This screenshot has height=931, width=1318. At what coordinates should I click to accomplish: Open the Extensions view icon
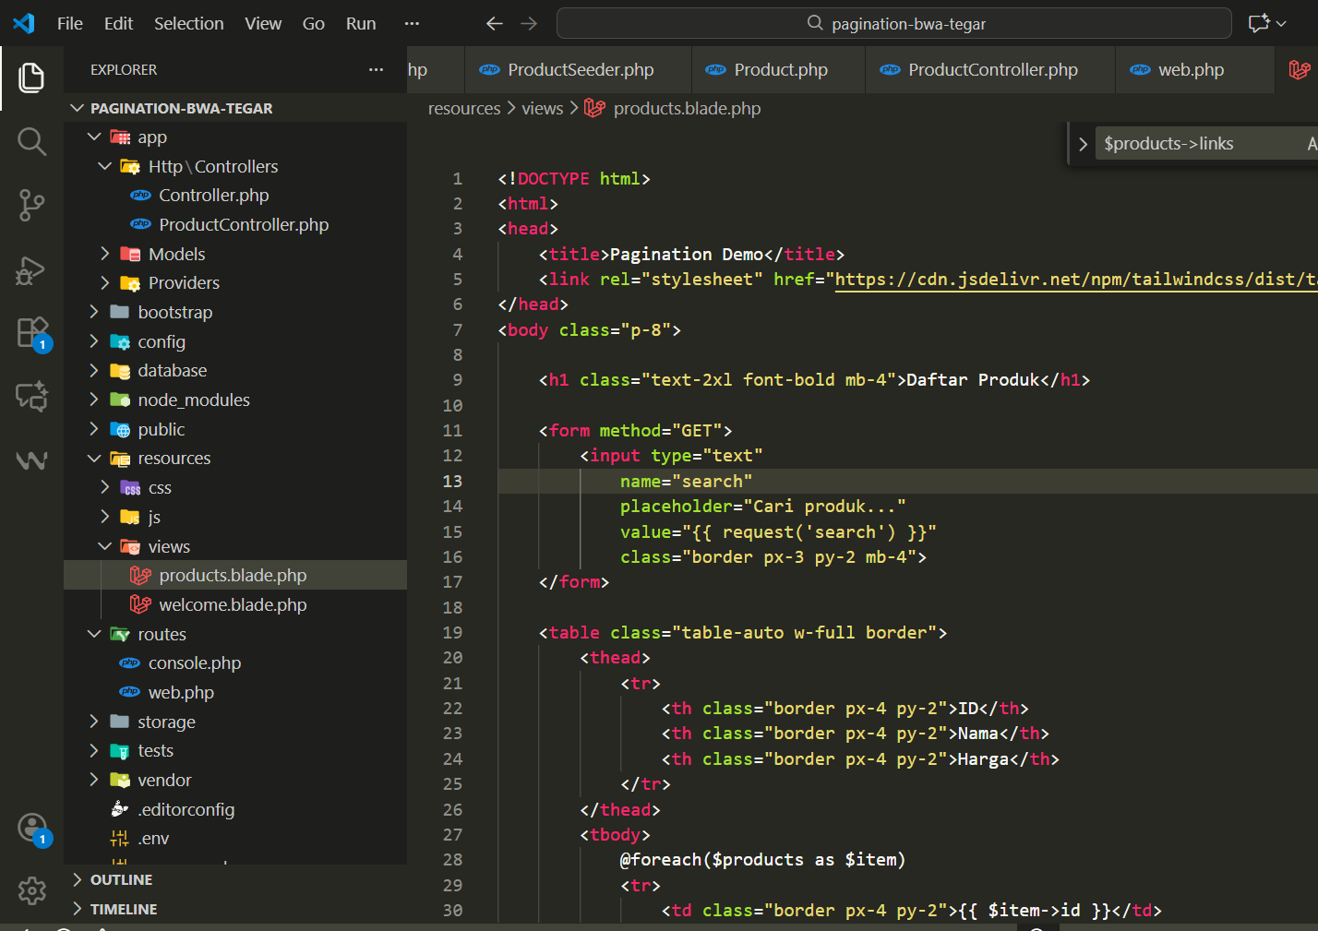point(31,332)
